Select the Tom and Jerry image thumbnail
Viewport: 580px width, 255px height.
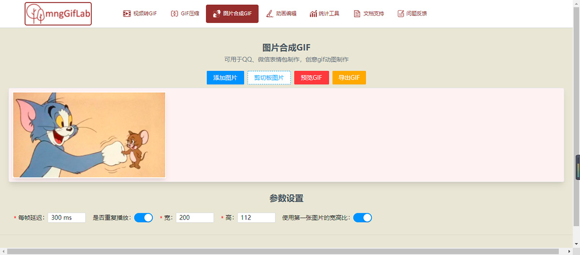[89, 135]
